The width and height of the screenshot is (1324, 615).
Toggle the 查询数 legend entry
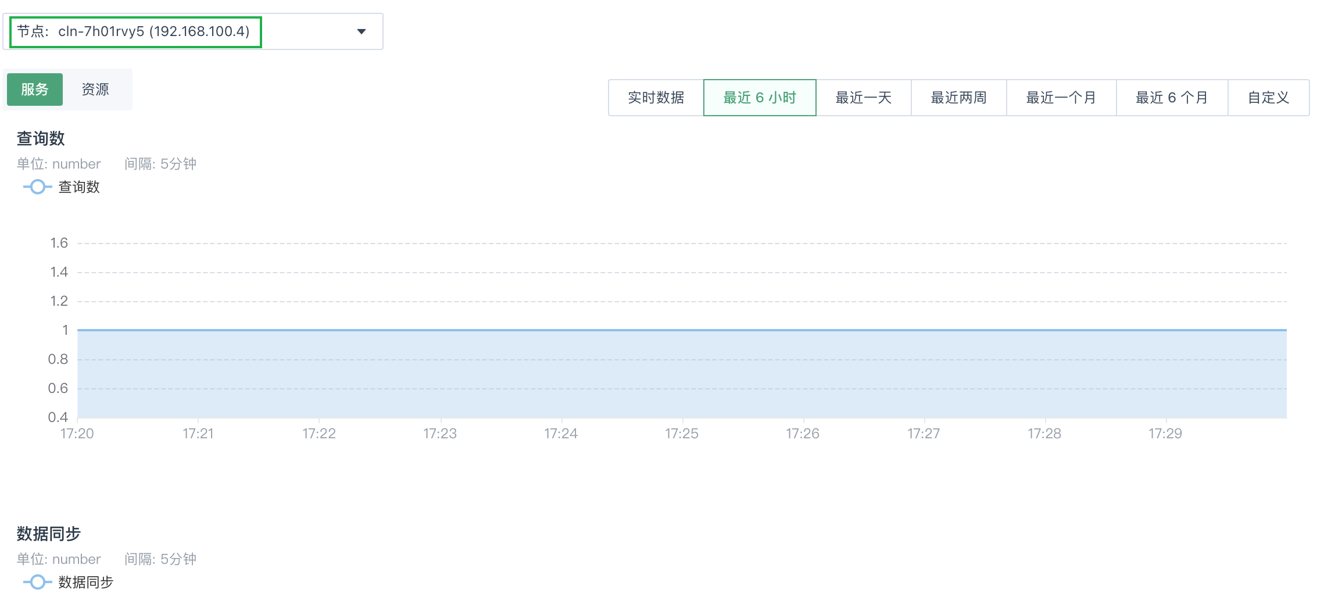[x=79, y=187]
